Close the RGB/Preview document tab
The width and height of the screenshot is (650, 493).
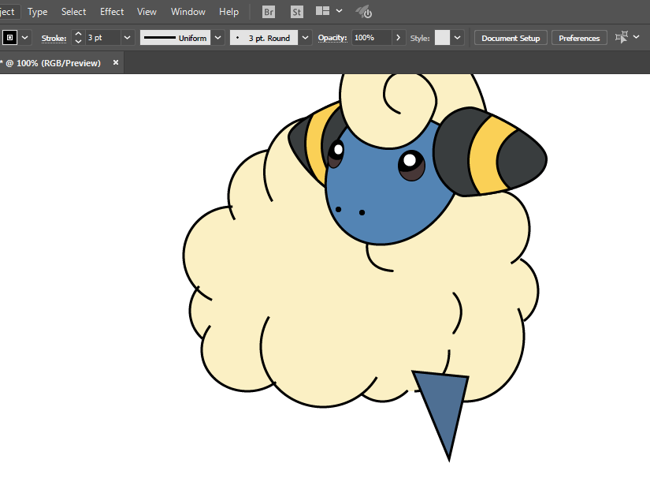click(x=116, y=62)
